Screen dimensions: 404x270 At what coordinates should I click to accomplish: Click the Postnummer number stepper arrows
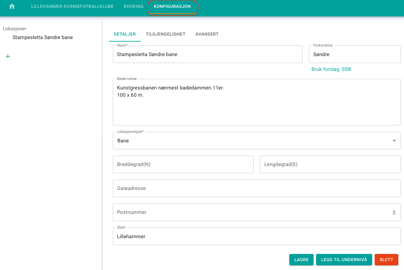[394, 212]
